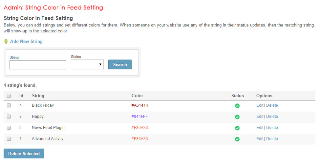Mark the checkbox for Advanced Activity row
The height and width of the screenshot is (162, 319).
pyautogui.click(x=9, y=139)
